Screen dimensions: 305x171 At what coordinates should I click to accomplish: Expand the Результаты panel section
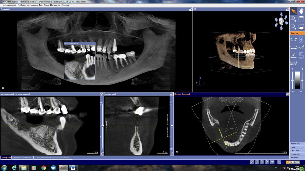[x=297, y=144]
